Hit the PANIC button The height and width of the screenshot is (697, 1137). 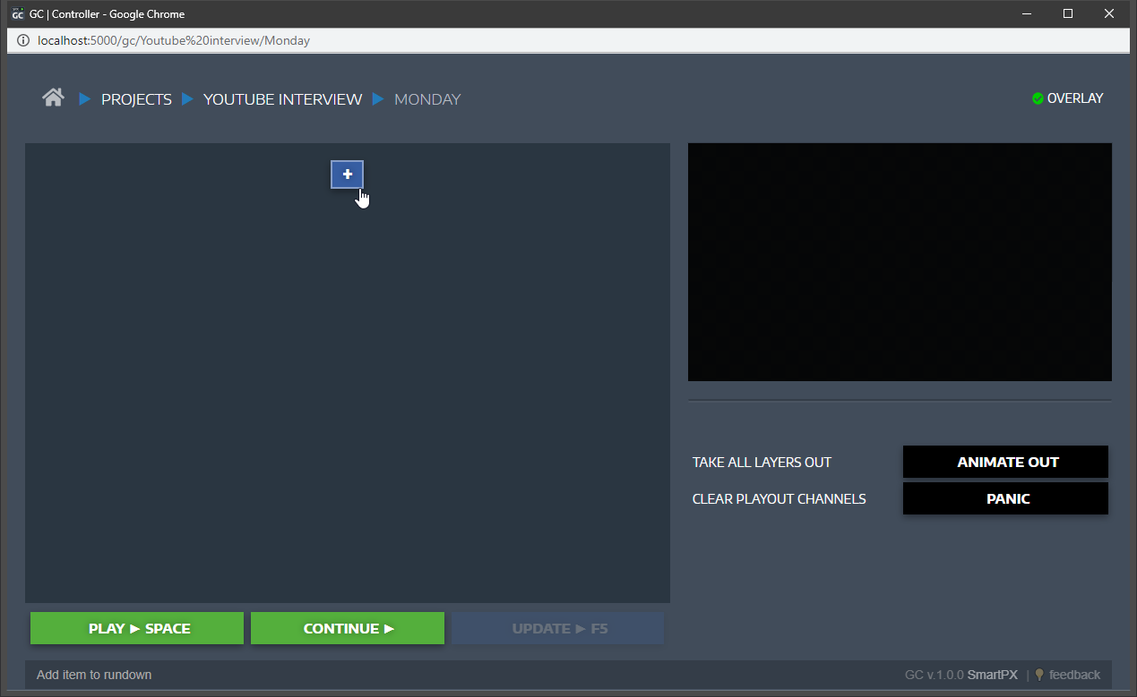pos(1005,498)
